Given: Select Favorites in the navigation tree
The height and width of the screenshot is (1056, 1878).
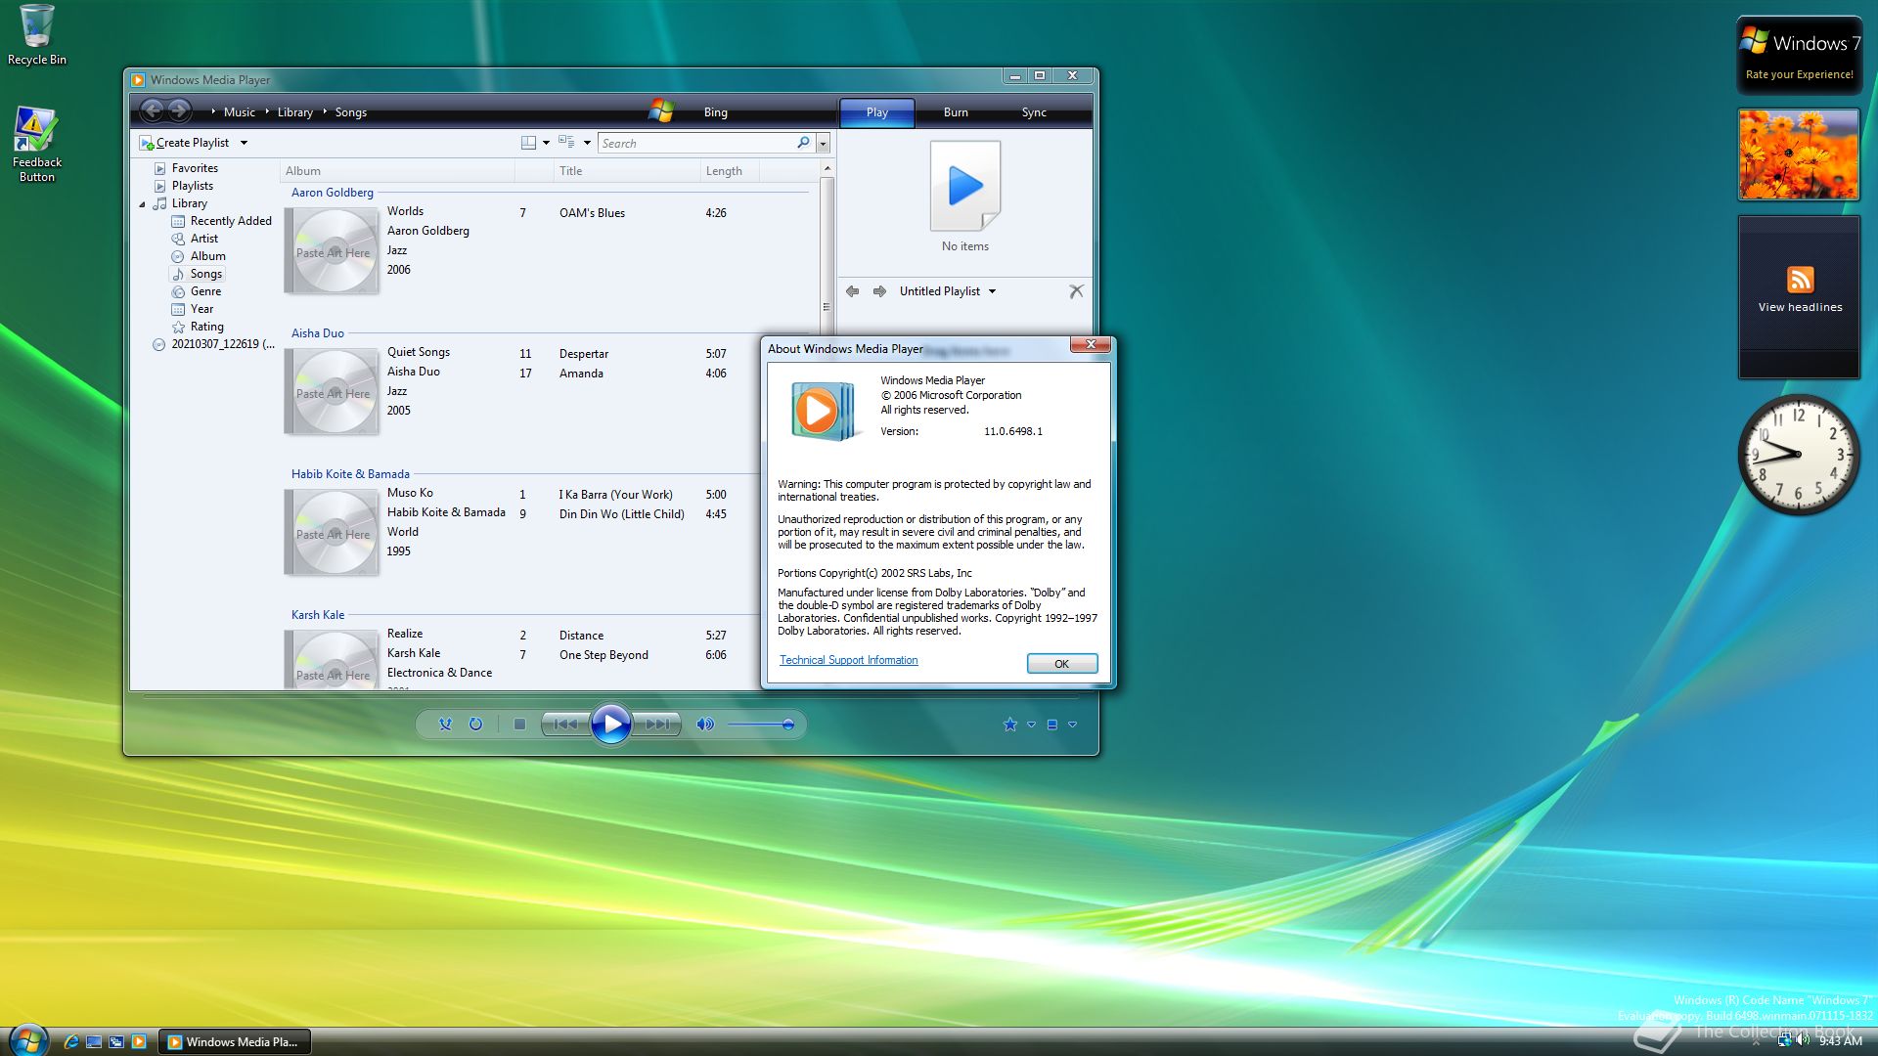Looking at the screenshot, I should pos(195,168).
